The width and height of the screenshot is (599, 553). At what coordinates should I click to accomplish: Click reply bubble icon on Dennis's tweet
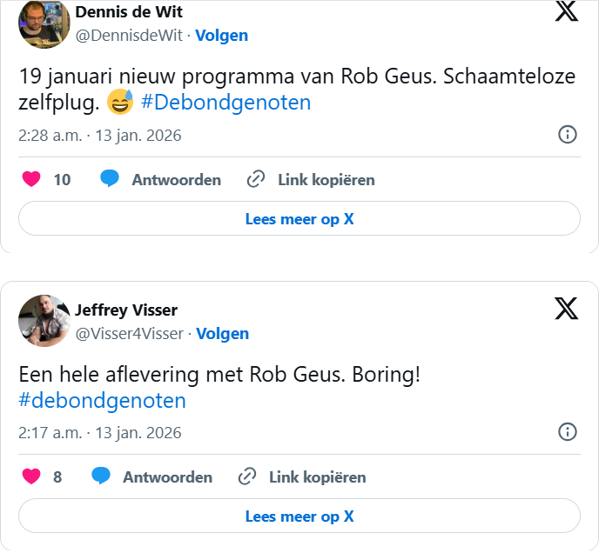pos(110,179)
